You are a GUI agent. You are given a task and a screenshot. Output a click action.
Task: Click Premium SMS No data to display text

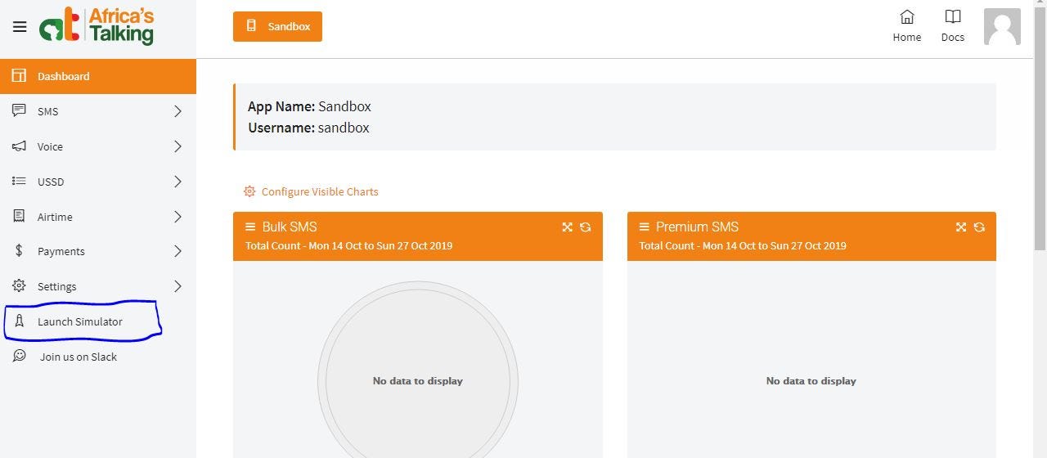tap(811, 380)
